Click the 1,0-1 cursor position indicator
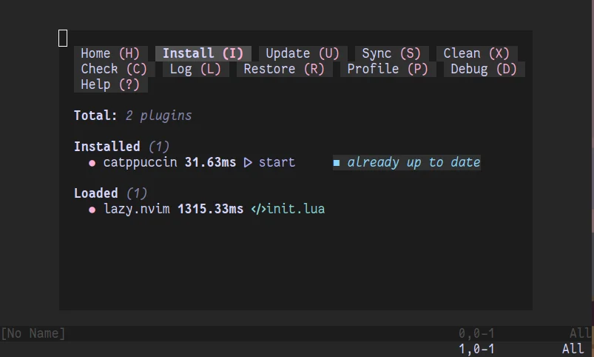The height and width of the screenshot is (357, 594). point(476,349)
